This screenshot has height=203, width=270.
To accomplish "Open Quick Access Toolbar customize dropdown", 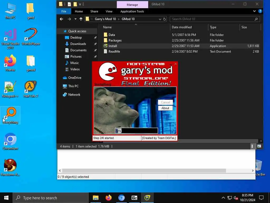I will click(80, 4).
